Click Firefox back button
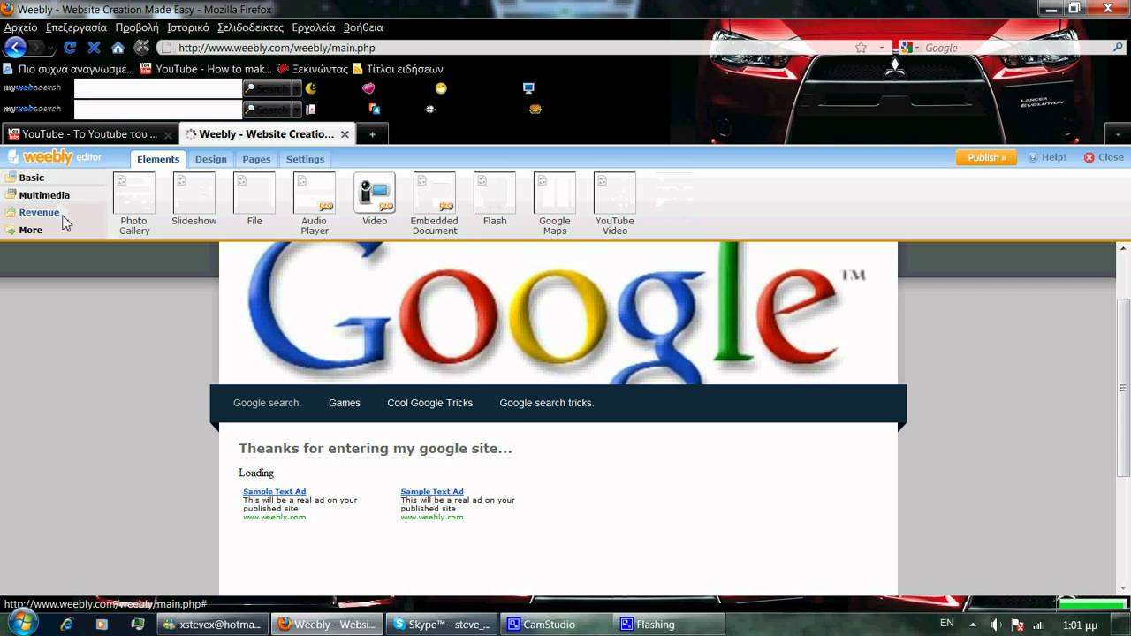Viewport: 1131px width, 636px height. click(16, 48)
